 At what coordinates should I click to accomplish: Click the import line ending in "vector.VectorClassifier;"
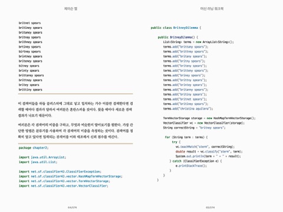(x=64, y=185)
